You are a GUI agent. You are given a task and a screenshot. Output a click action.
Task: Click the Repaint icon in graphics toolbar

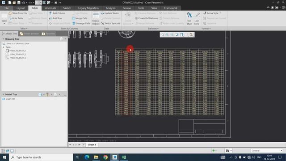click(x=177, y=34)
